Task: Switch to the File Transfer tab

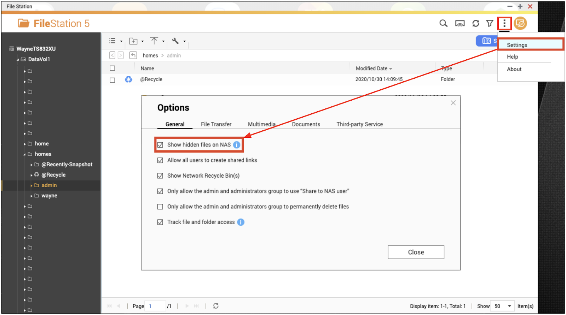Action: pyautogui.click(x=216, y=124)
